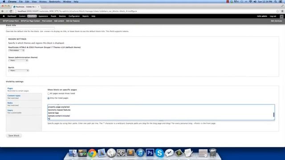
Task: Open People in admin toolbar
Action: pyautogui.click(x=53, y=16)
